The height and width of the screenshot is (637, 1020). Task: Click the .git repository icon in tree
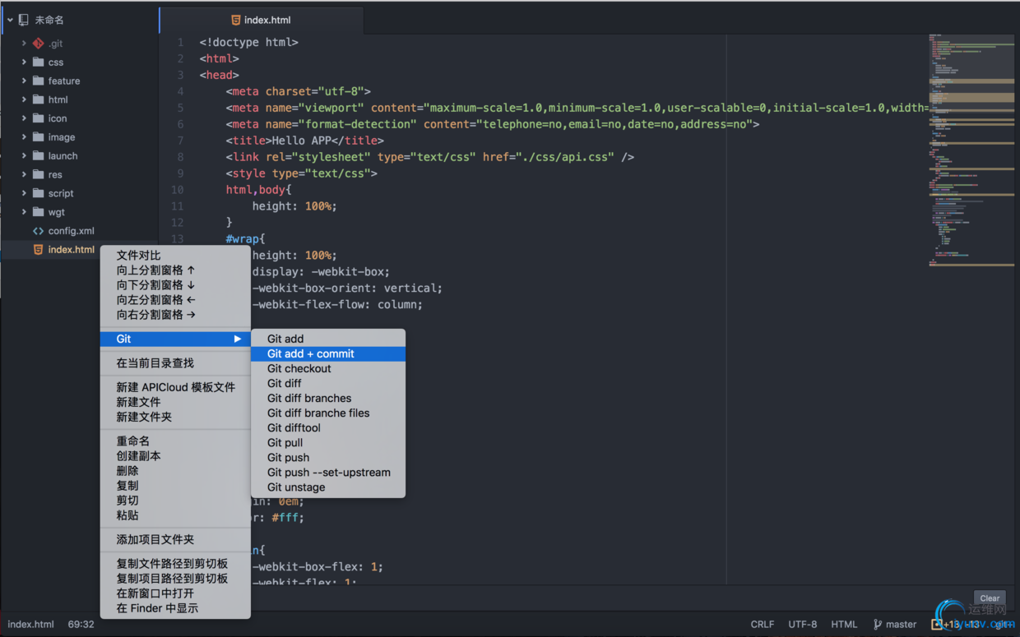click(39, 44)
